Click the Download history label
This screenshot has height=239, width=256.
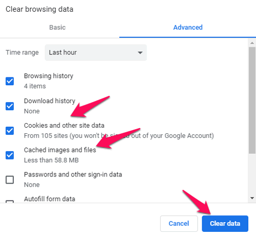(50, 101)
